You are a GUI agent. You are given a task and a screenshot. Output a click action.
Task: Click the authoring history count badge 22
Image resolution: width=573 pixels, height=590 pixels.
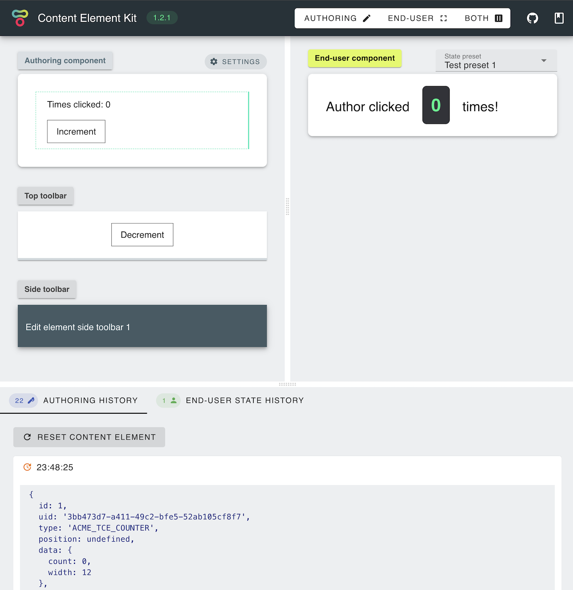24,400
